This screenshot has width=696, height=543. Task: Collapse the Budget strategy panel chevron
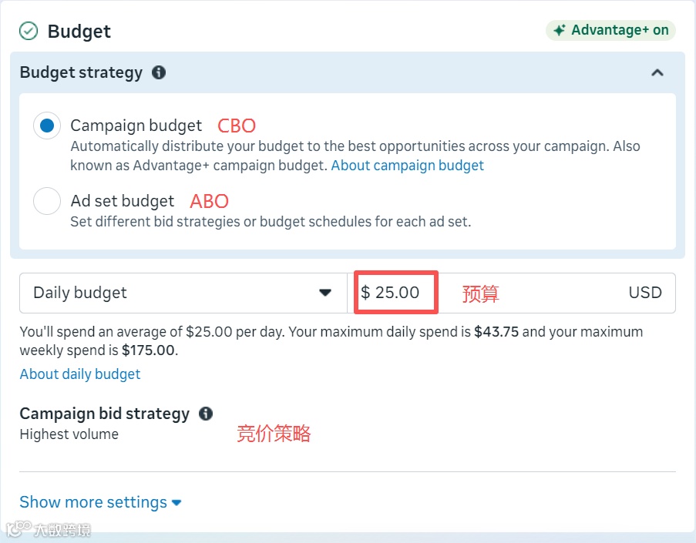(x=657, y=72)
